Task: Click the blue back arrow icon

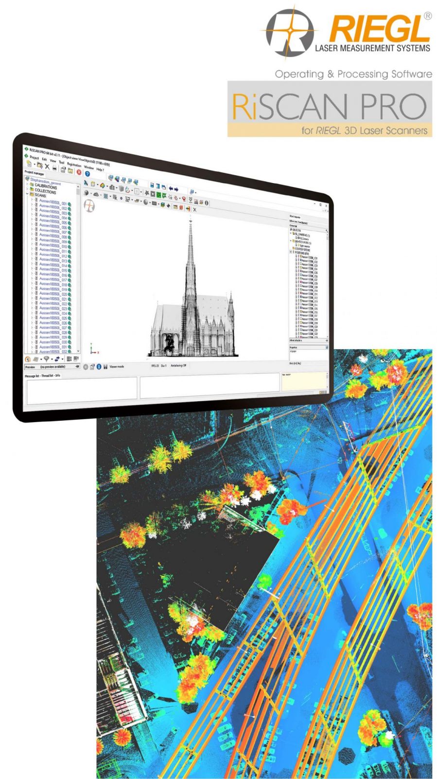Action: (x=171, y=189)
